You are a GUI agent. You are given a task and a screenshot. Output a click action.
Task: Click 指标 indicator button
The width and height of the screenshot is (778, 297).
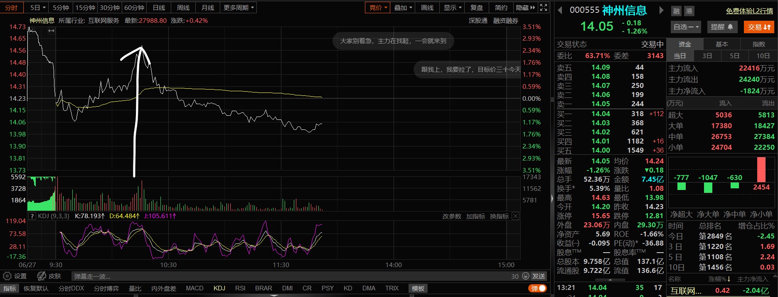point(10,288)
